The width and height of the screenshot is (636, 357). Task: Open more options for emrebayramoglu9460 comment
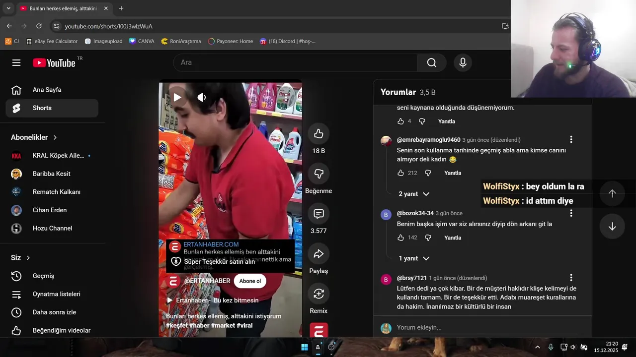(571, 139)
